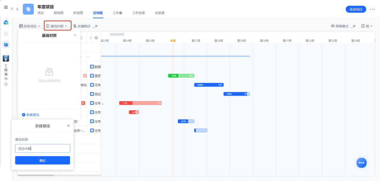Click the 第33周 week header
Screen dimensions: 380x181
(333, 41)
